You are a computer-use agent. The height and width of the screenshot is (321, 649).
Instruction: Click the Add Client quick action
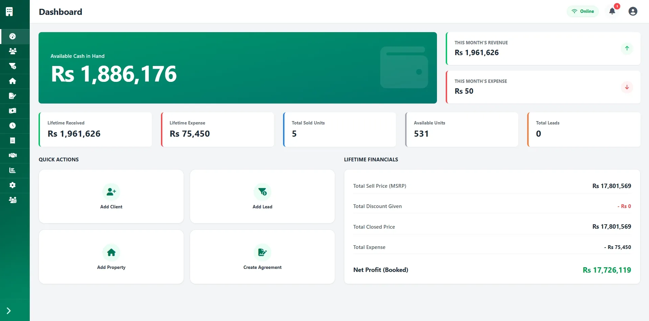click(x=111, y=196)
